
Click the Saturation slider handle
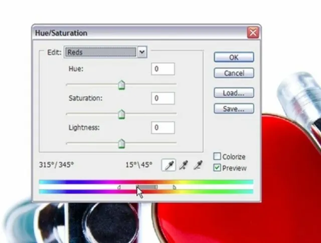click(121, 114)
